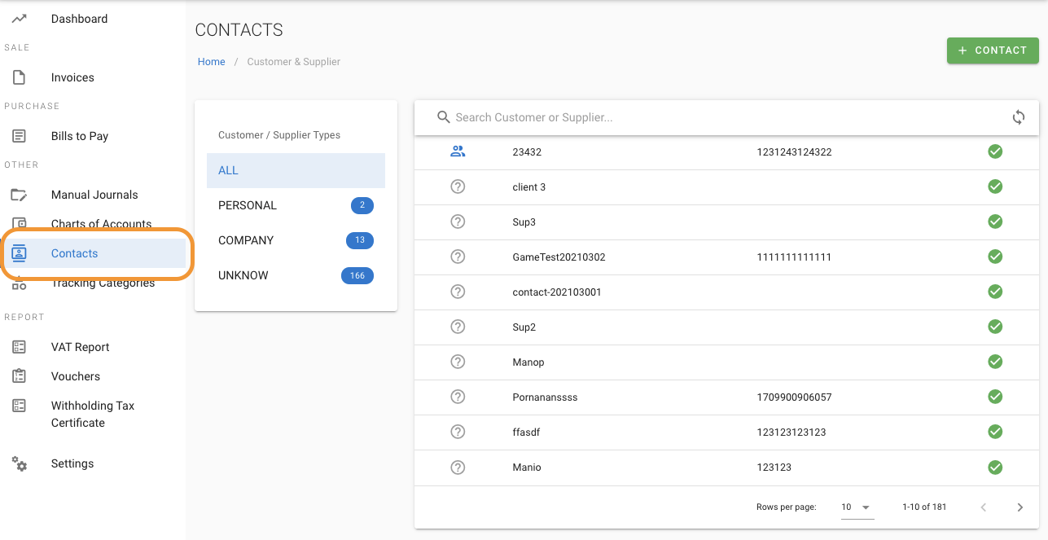Open the Rows per page dropdown
Viewport: 1048px width, 540px height.
point(857,507)
